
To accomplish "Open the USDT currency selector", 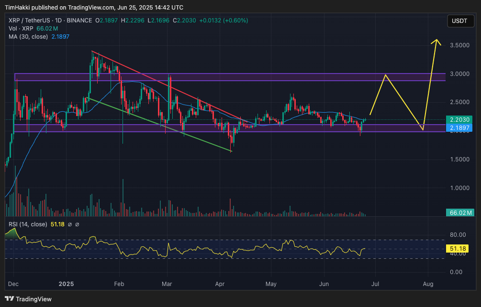I will point(460,21).
